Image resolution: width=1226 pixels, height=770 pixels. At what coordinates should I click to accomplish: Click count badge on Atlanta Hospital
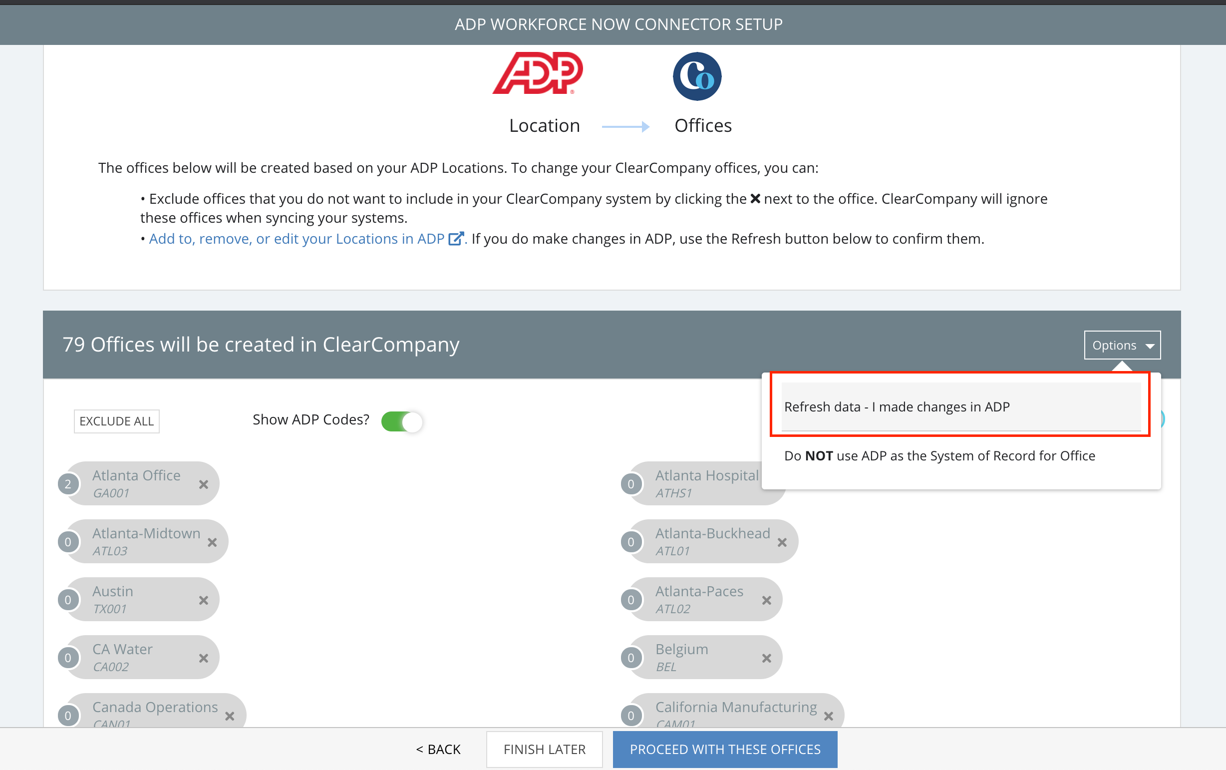click(631, 484)
